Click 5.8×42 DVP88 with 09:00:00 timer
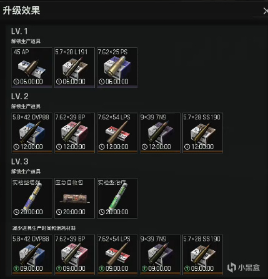Viewport: 268px width, 279px height. click(32, 255)
